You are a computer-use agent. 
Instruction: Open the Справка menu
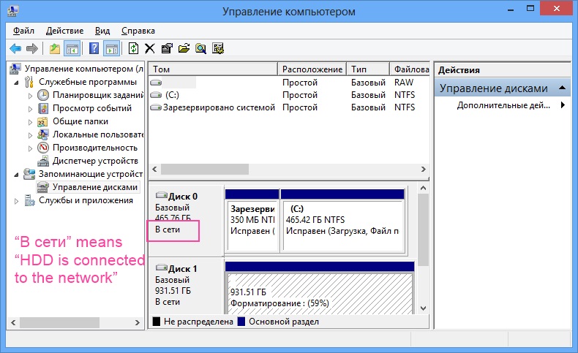pyautogui.click(x=138, y=31)
